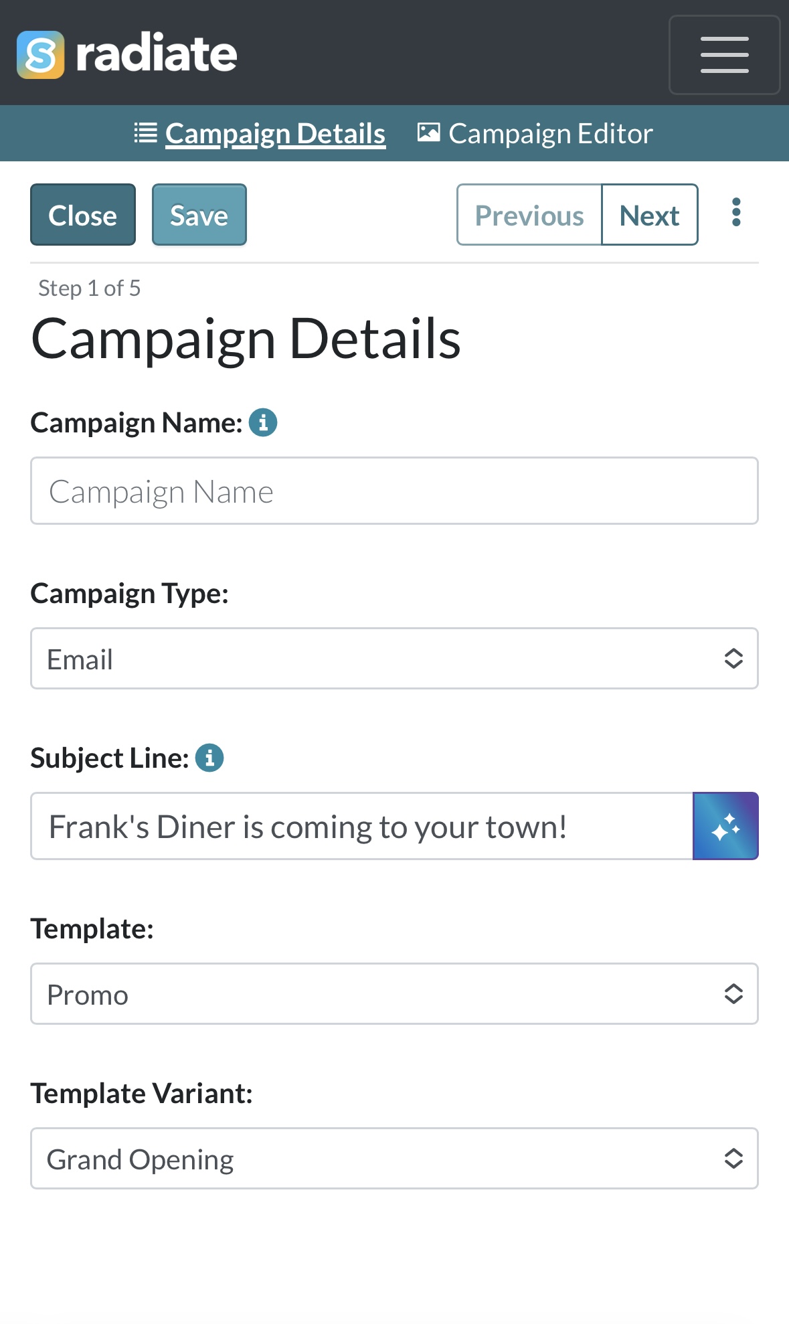Click the Campaign Name info icon

click(263, 422)
